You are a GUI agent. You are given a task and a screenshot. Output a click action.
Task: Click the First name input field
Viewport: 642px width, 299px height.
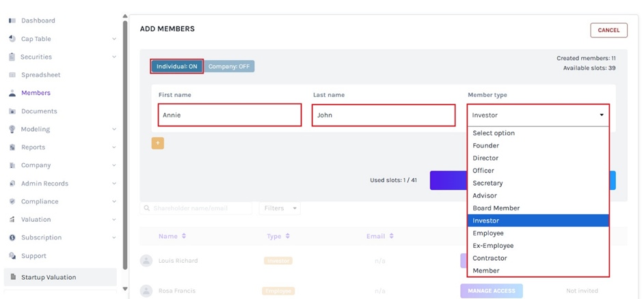click(229, 115)
